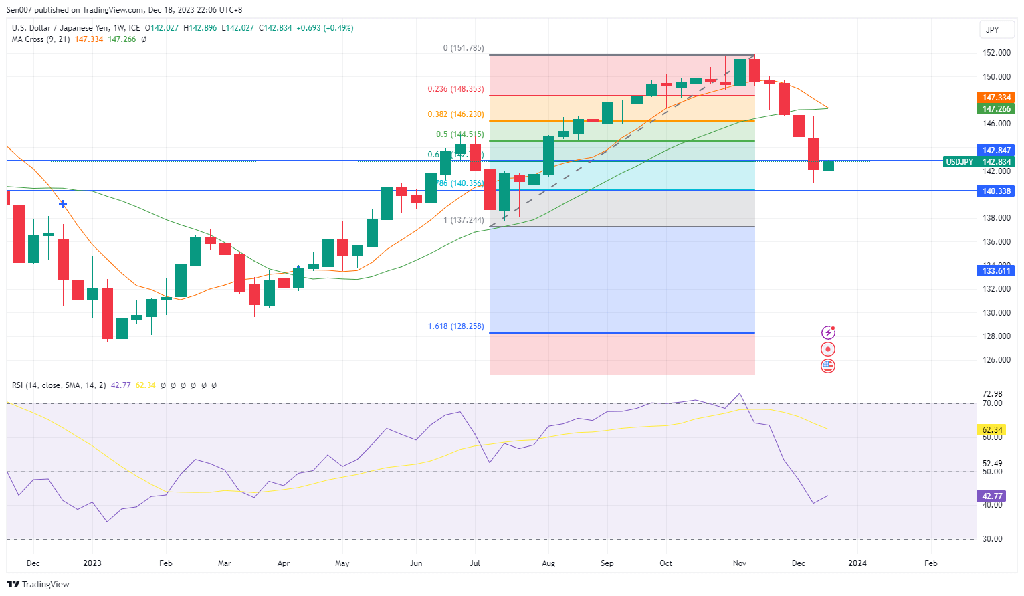Click the TradingView logo at bottom left
This screenshot has height=596, width=1024.
[x=38, y=584]
